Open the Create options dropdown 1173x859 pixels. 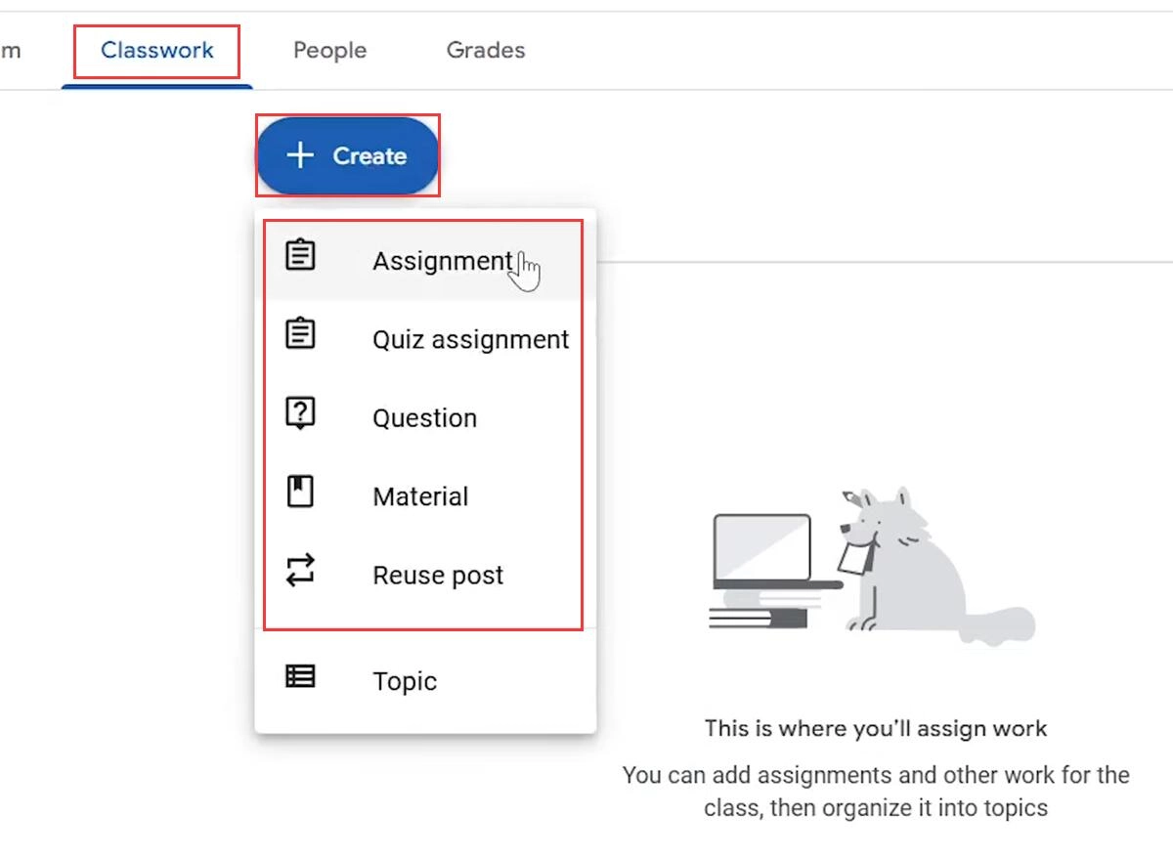[347, 154]
